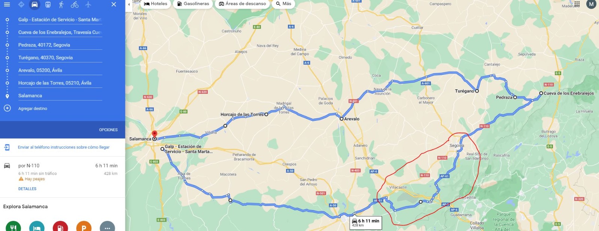Show Áreas de descanso on map
This screenshot has height=231, width=599.
click(x=243, y=4)
